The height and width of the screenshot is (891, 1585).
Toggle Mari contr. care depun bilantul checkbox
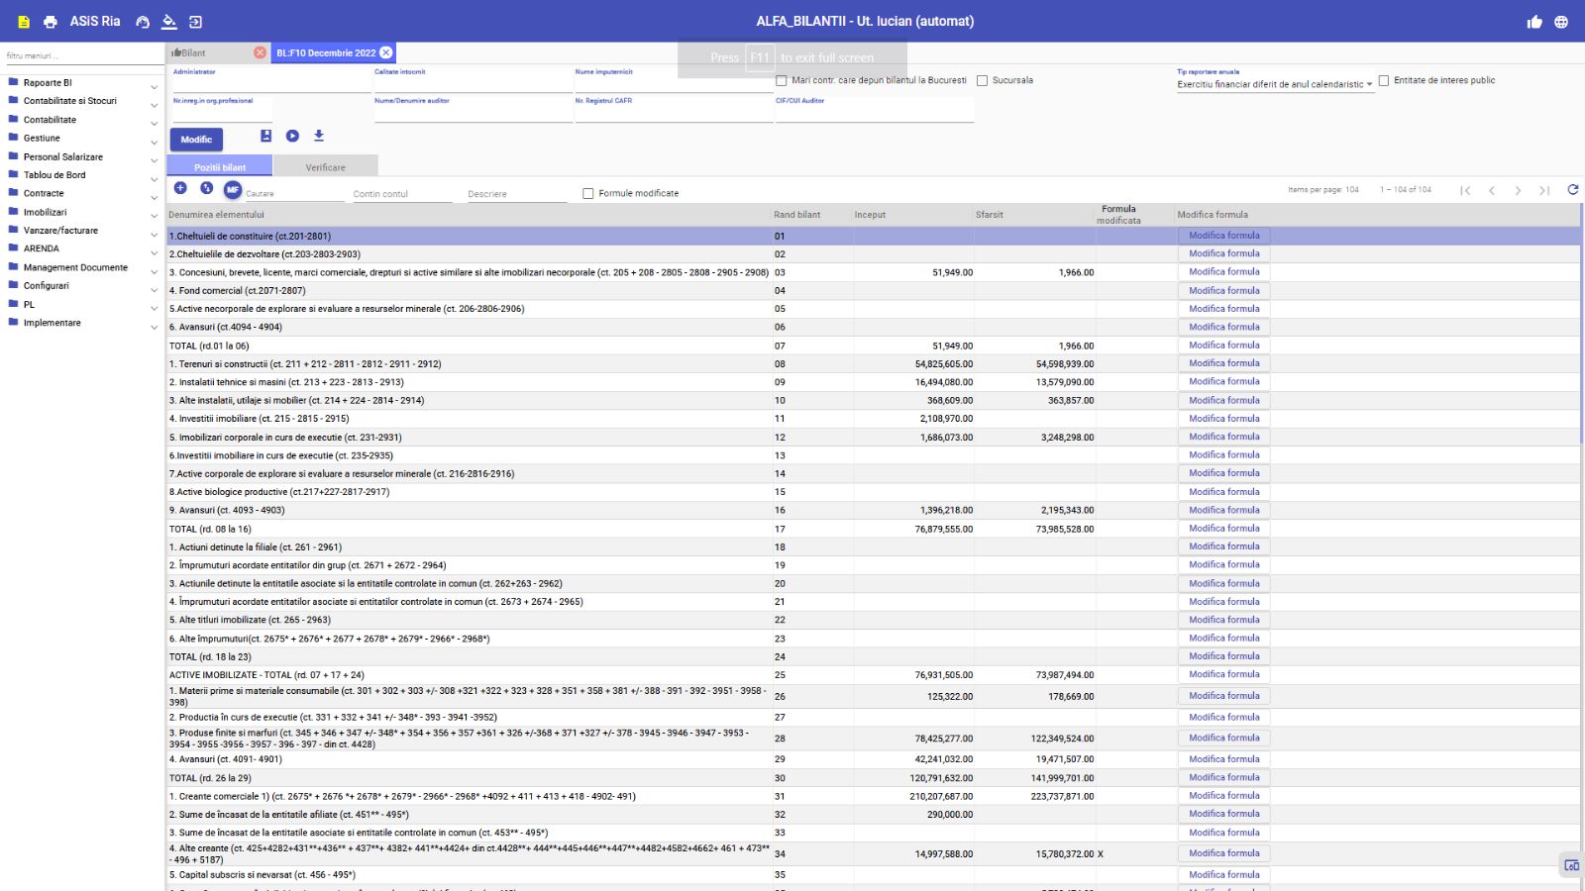(x=782, y=81)
